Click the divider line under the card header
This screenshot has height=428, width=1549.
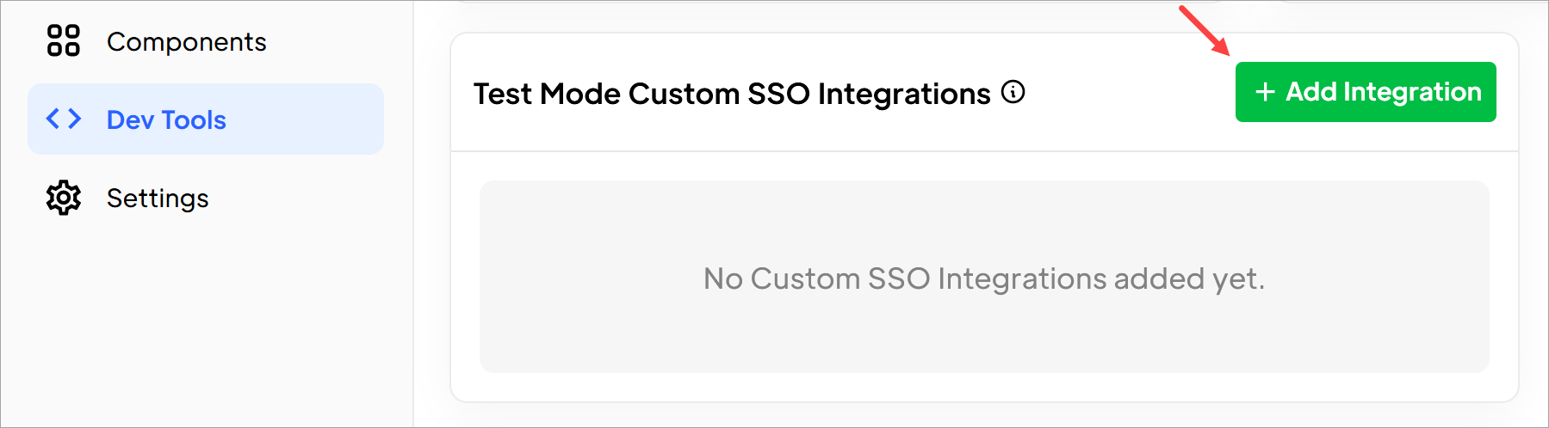[984, 151]
